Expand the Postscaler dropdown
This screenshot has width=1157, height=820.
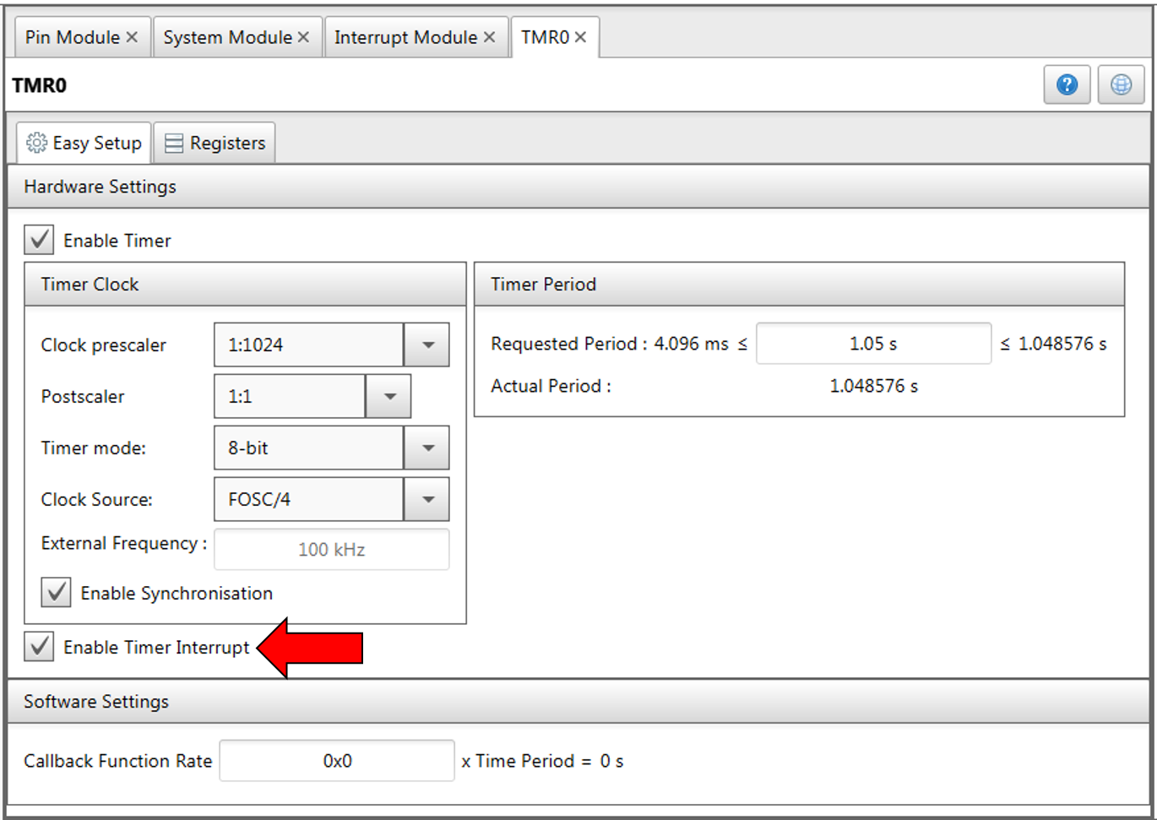[x=388, y=396]
